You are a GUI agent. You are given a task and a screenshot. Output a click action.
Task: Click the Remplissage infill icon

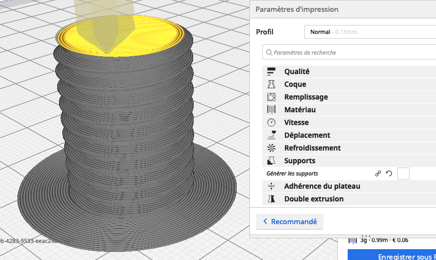(x=271, y=97)
